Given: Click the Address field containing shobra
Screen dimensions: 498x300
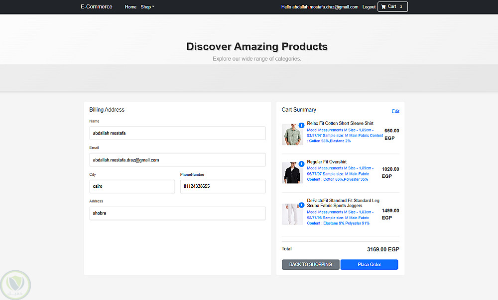Looking at the screenshot, I should point(177,213).
